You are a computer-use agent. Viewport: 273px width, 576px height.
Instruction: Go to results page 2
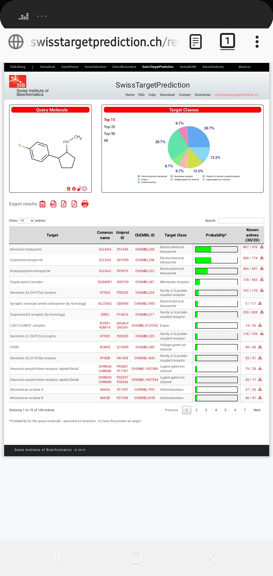(x=196, y=410)
